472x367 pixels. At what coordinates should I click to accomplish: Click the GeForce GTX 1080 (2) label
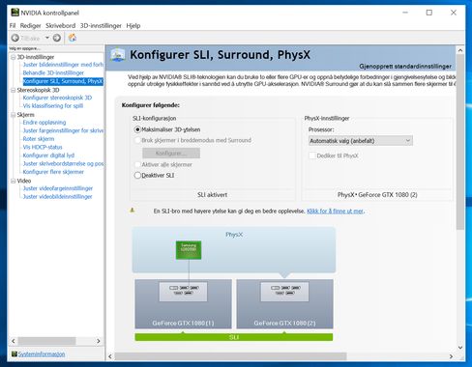[x=284, y=323]
